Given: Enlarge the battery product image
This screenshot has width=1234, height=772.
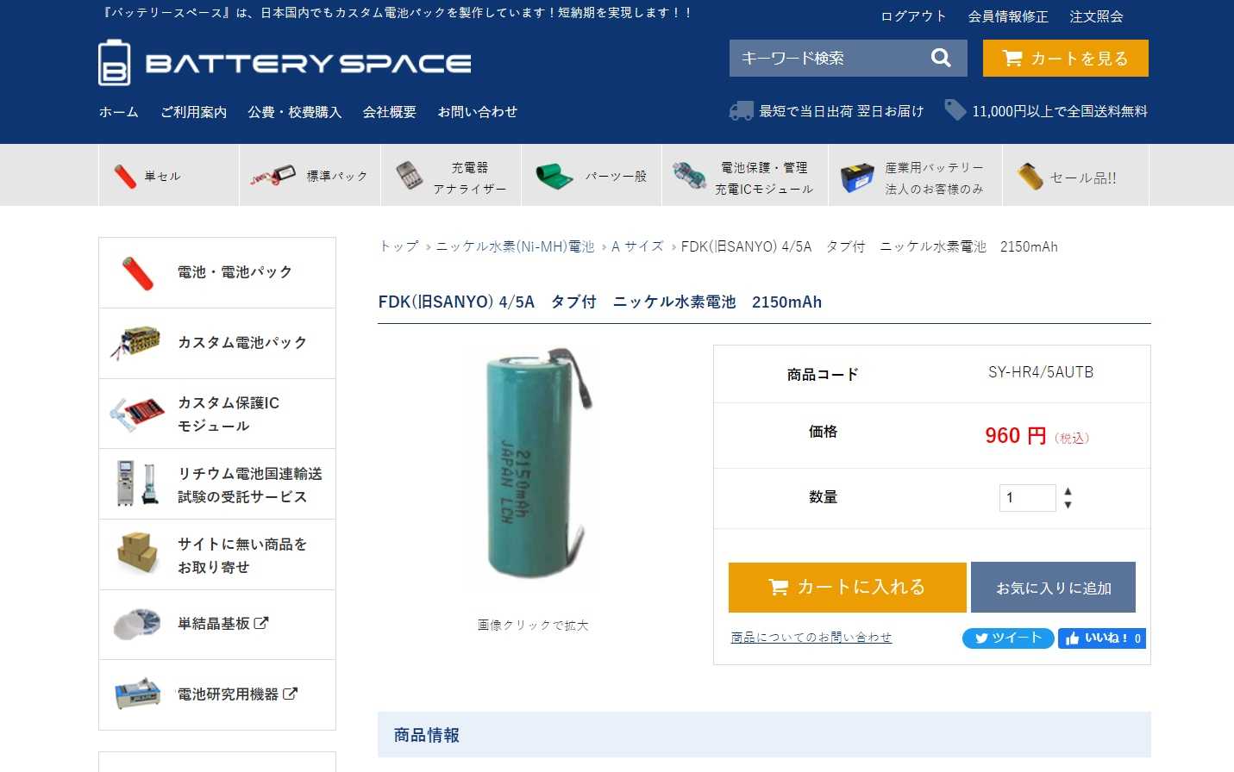Looking at the screenshot, I should pos(533,464).
